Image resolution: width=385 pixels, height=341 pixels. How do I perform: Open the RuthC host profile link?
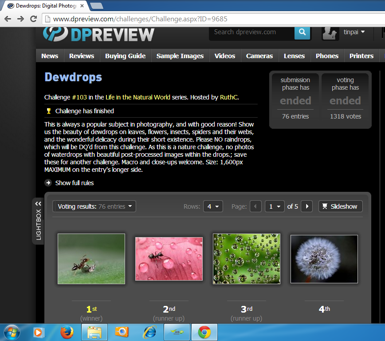click(229, 97)
